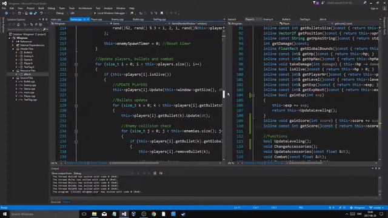
Task: Open the Player class scope dropdown
Action: 304,24
